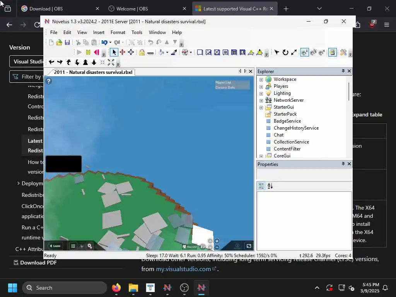The width and height of the screenshot is (396, 297).
Task: Click the Anchor tool icon
Action: 150,53
